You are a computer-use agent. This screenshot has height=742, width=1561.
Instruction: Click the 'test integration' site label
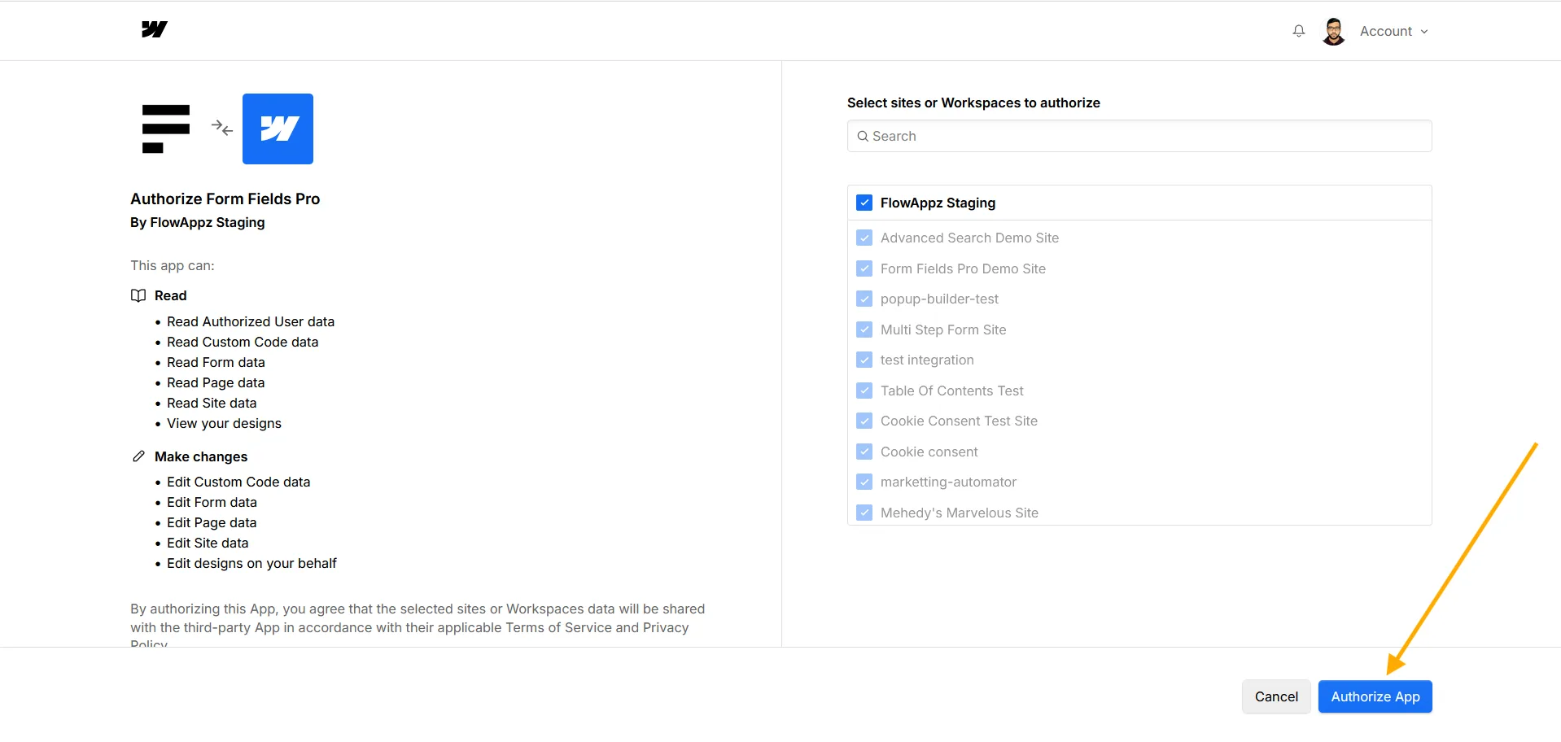[927, 360]
